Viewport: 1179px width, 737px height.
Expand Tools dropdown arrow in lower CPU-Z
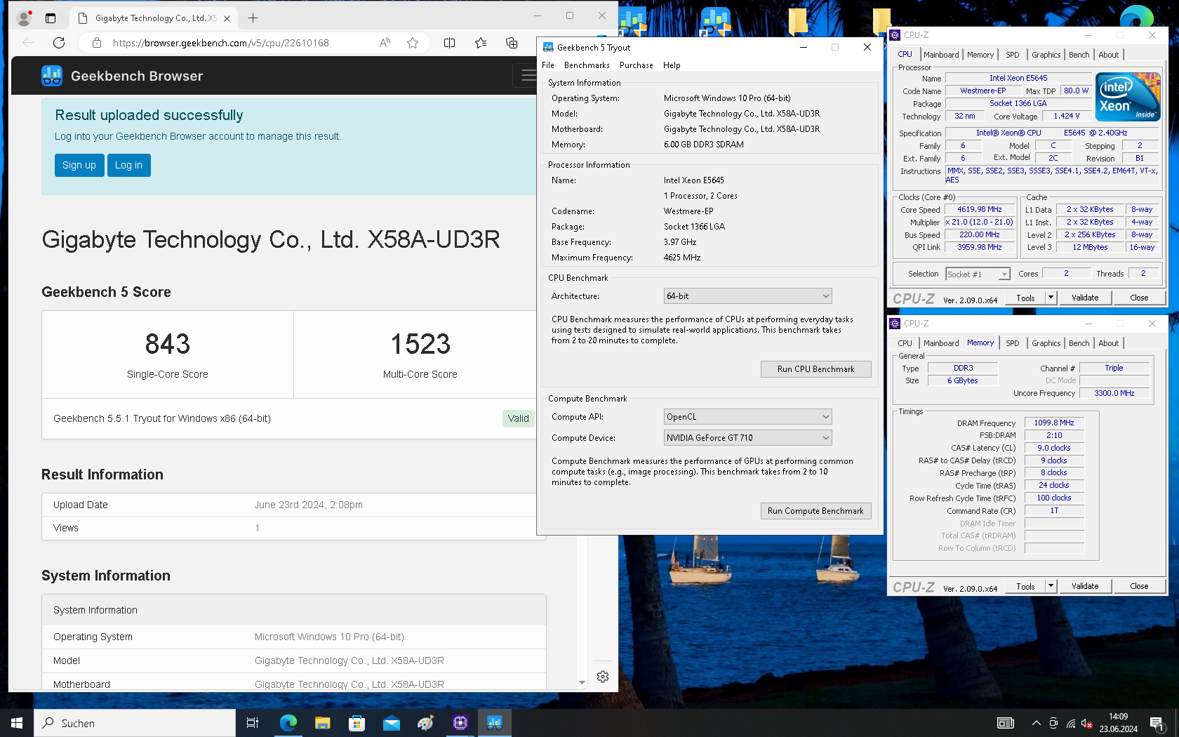(x=1051, y=586)
